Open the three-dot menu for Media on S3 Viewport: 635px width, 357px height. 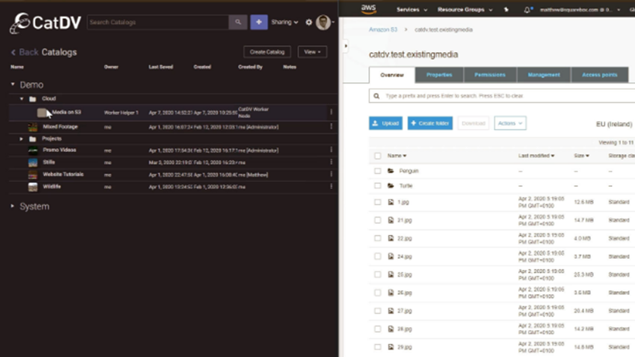point(331,112)
